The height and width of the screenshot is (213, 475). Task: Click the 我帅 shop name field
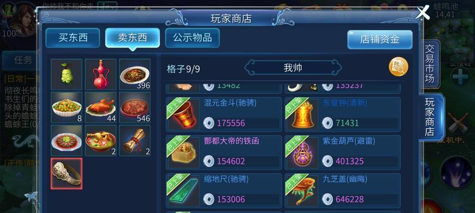coord(293,68)
